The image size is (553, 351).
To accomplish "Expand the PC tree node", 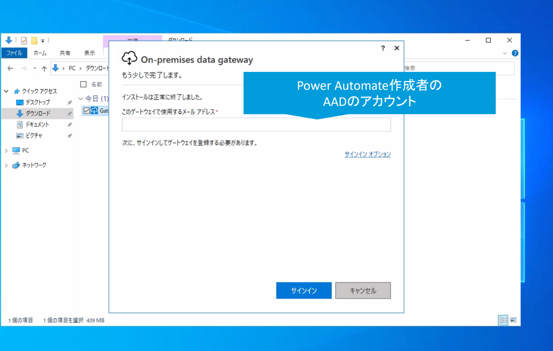I will [x=6, y=151].
